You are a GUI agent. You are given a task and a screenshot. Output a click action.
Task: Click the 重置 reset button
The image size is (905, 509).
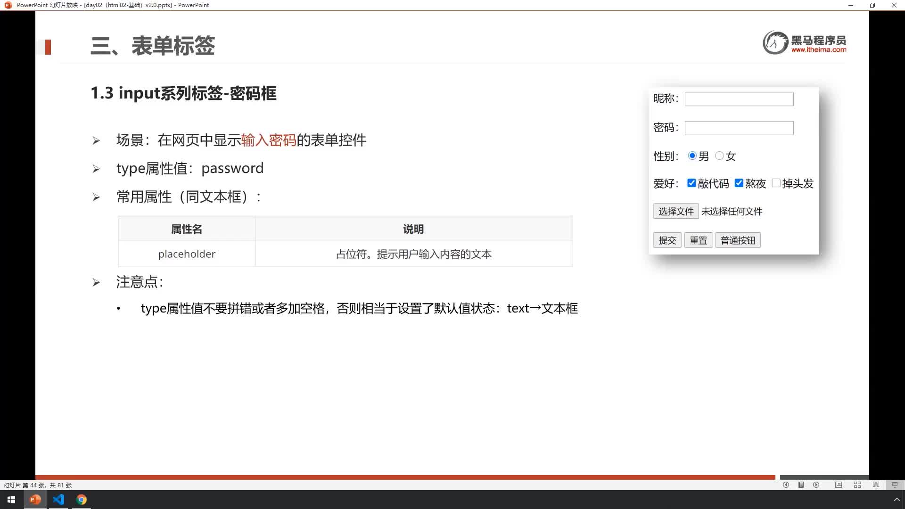pos(698,240)
